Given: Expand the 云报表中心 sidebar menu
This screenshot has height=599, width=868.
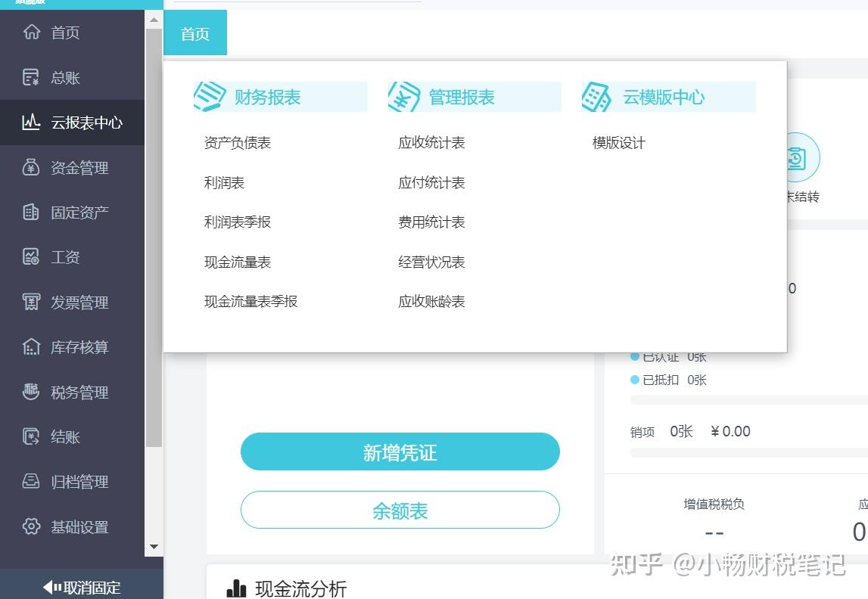Looking at the screenshot, I should 72,123.
